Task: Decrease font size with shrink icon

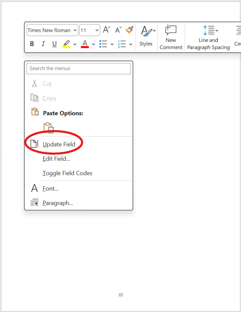Action: point(118,30)
